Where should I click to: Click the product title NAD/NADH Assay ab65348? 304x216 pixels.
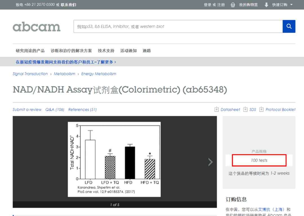pos(120,90)
